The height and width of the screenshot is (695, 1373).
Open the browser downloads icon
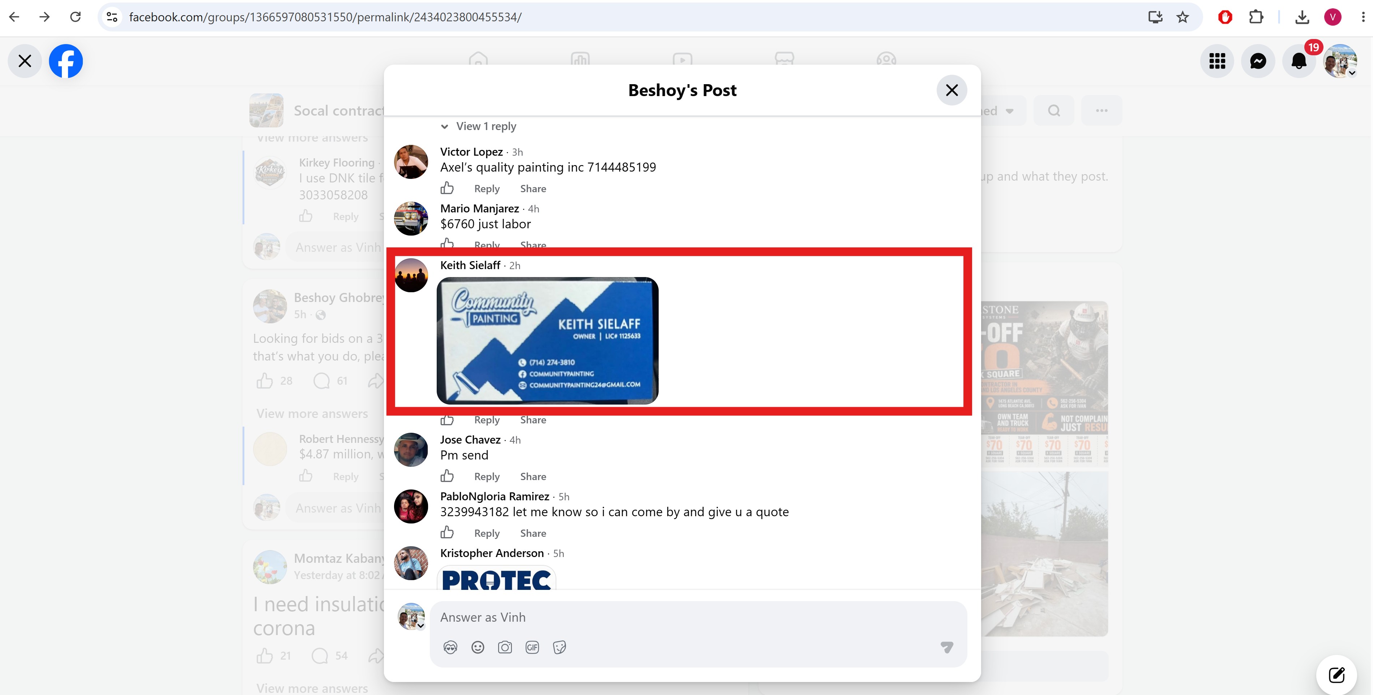(1302, 17)
